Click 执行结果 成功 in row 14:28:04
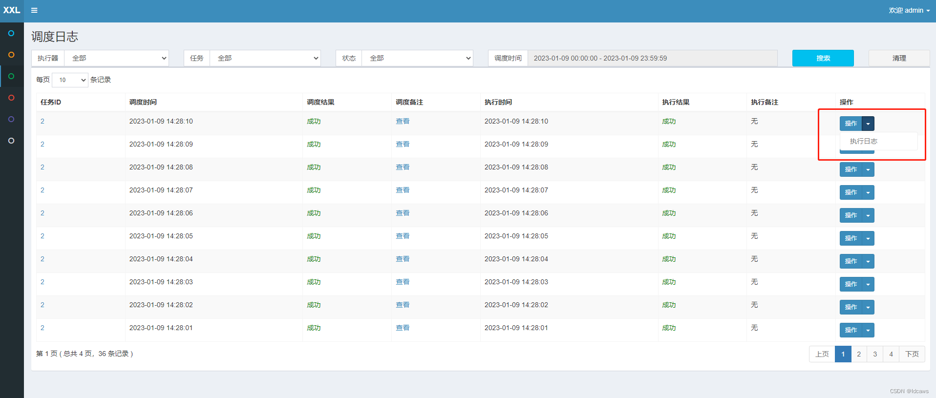This screenshot has height=398, width=936. tap(669, 259)
